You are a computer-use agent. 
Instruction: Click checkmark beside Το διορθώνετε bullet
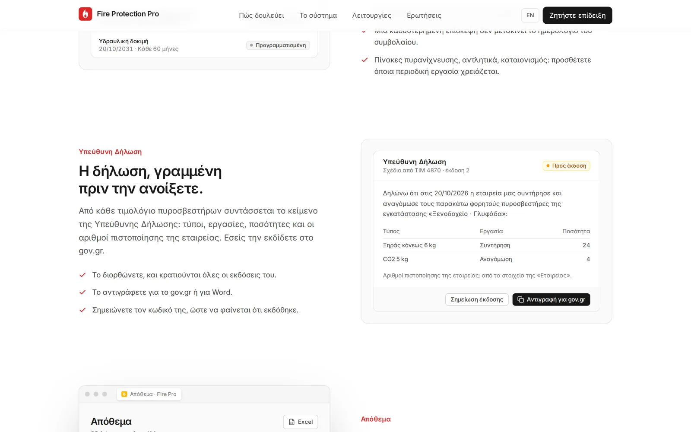click(x=82, y=275)
